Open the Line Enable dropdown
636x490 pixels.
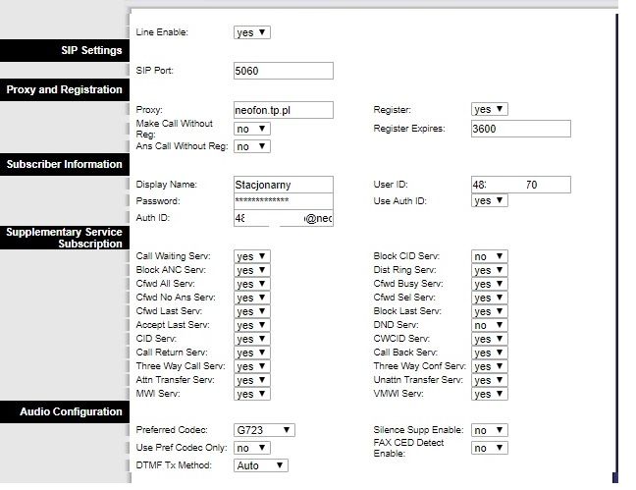[252, 32]
